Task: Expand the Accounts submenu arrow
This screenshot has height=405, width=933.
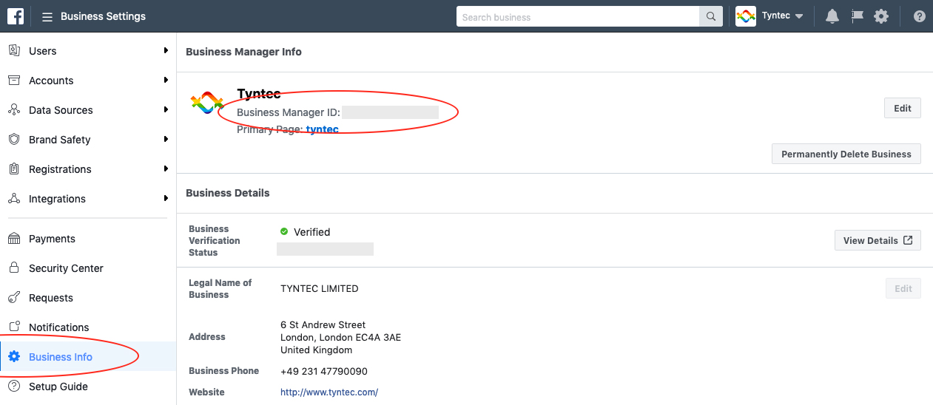Action: [166, 80]
